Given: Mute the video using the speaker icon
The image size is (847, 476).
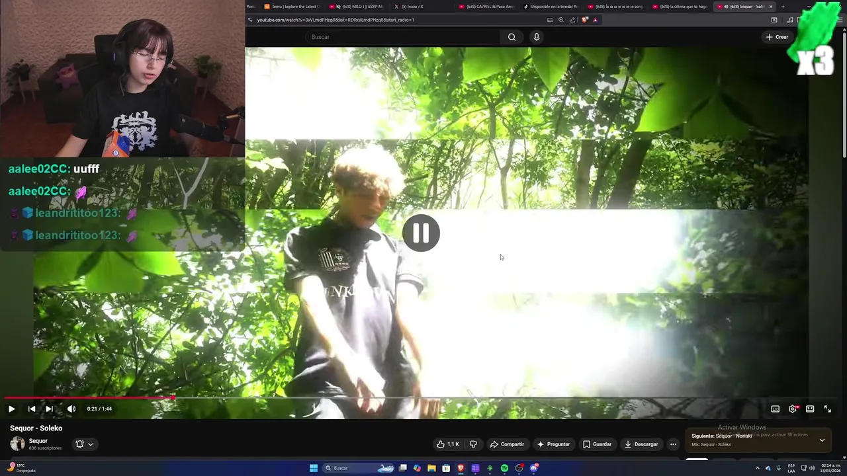Looking at the screenshot, I should [x=71, y=409].
